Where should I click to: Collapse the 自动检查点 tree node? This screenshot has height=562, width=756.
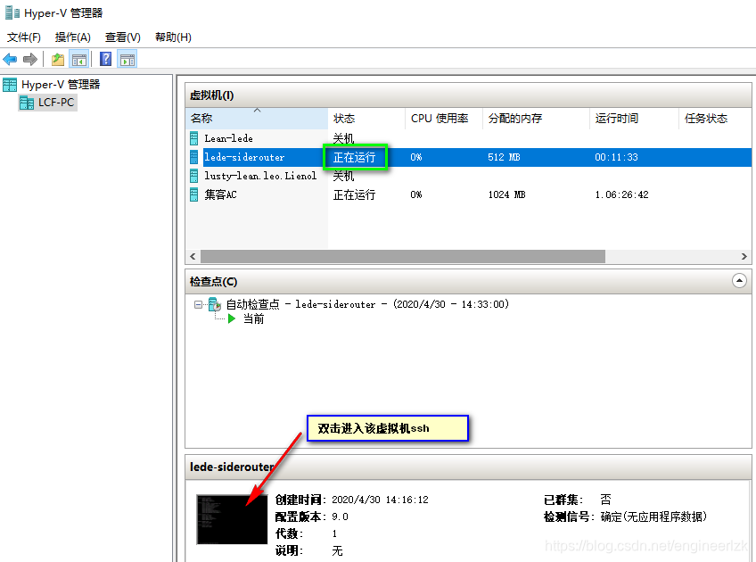198,304
